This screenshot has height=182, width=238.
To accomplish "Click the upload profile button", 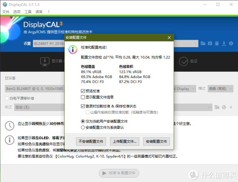I will coord(125,142).
